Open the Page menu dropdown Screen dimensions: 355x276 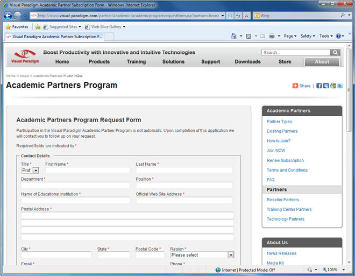(290, 36)
